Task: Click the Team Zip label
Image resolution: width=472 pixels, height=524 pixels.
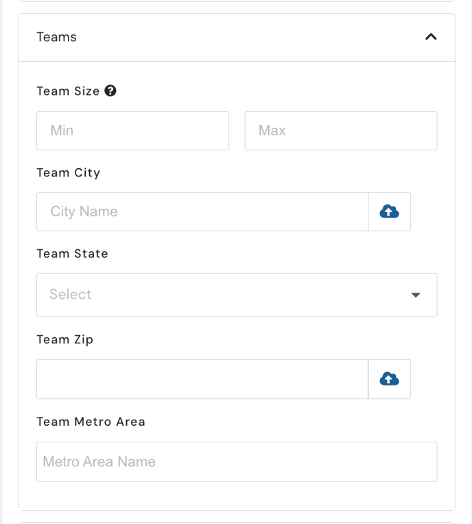Action: pyautogui.click(x=64, y=339)
